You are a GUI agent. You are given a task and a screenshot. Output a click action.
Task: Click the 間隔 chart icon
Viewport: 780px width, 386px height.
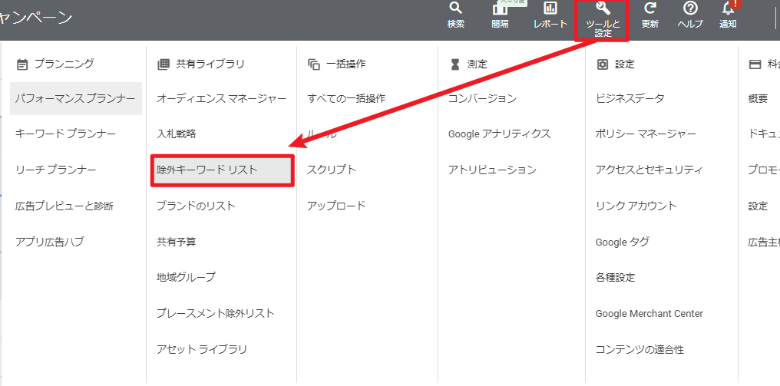coord(500,8)
